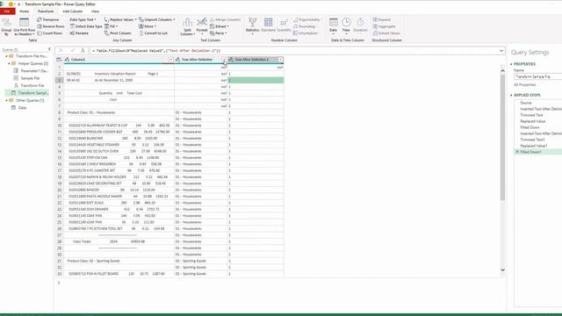Open the Parse dropdown
Viewport: 562px width, 316px height.
coord(218,33)
